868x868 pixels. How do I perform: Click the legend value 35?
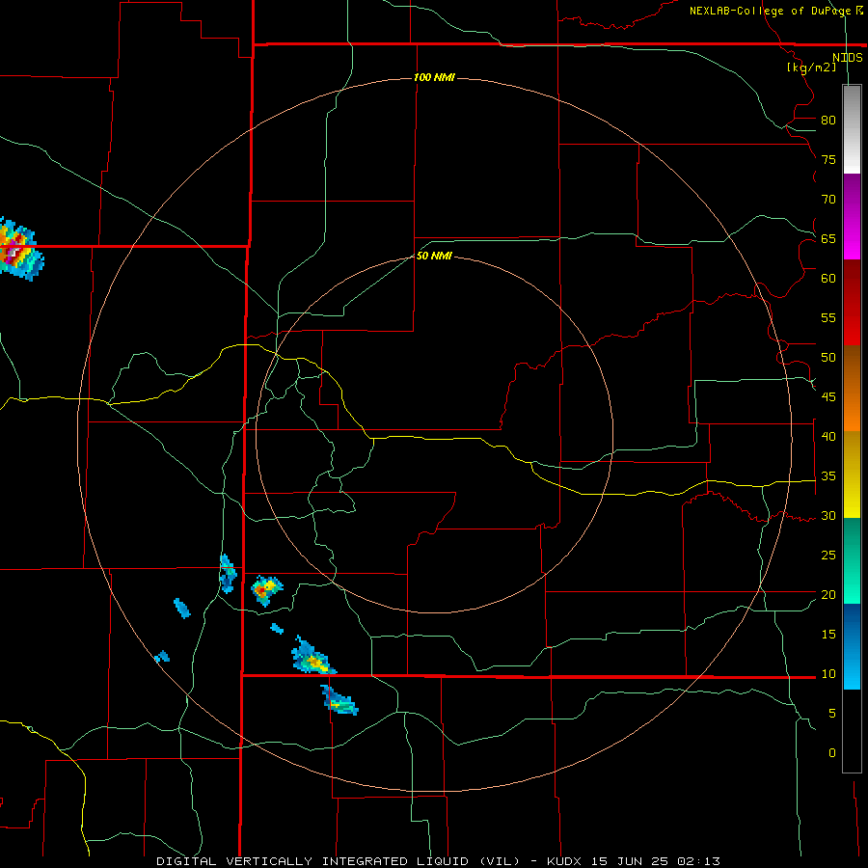[828, 476]
